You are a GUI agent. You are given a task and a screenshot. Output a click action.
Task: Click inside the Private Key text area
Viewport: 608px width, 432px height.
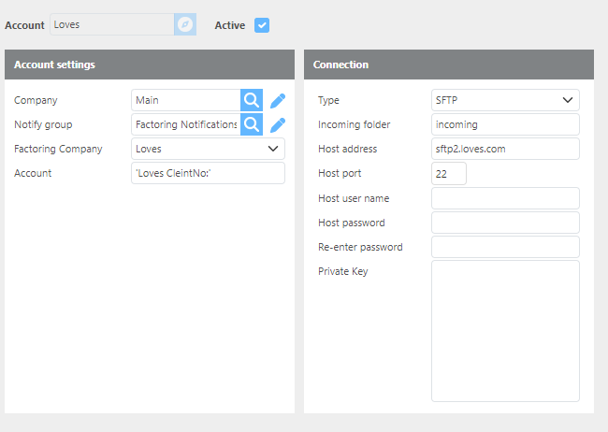click(504, 330)
